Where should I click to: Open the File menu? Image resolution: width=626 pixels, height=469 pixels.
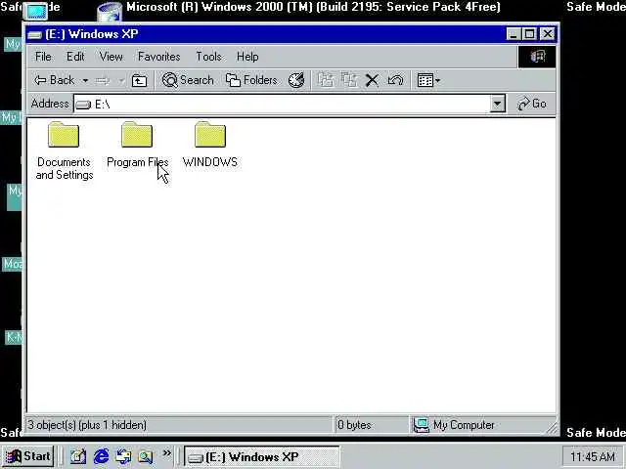tap(43, 57)
